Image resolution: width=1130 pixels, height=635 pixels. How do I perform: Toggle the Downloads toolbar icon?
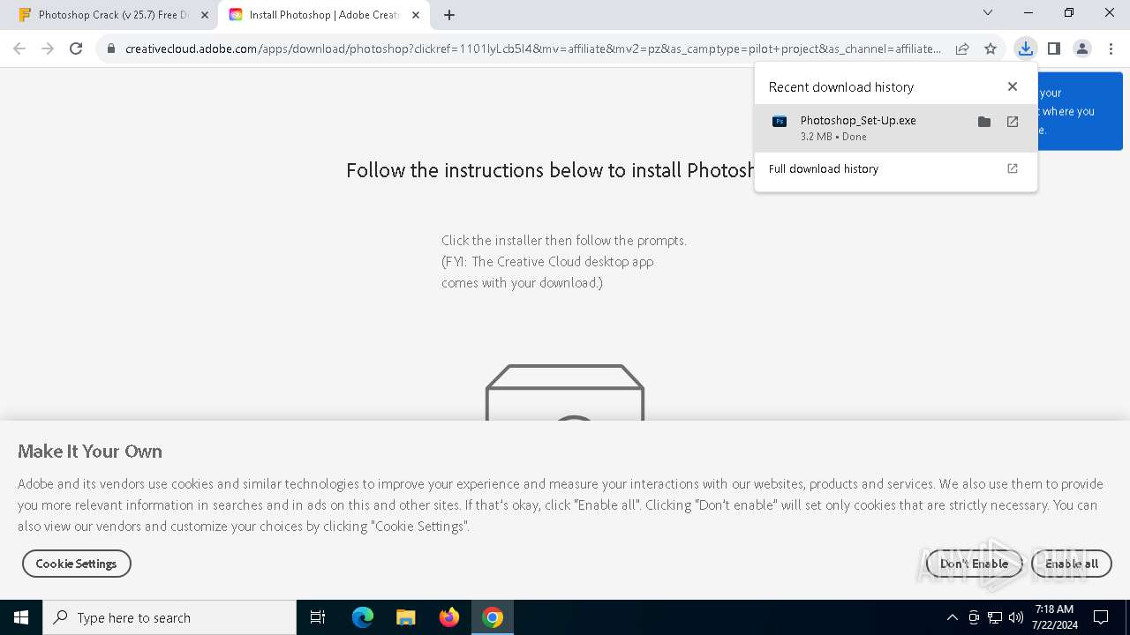1025,49
